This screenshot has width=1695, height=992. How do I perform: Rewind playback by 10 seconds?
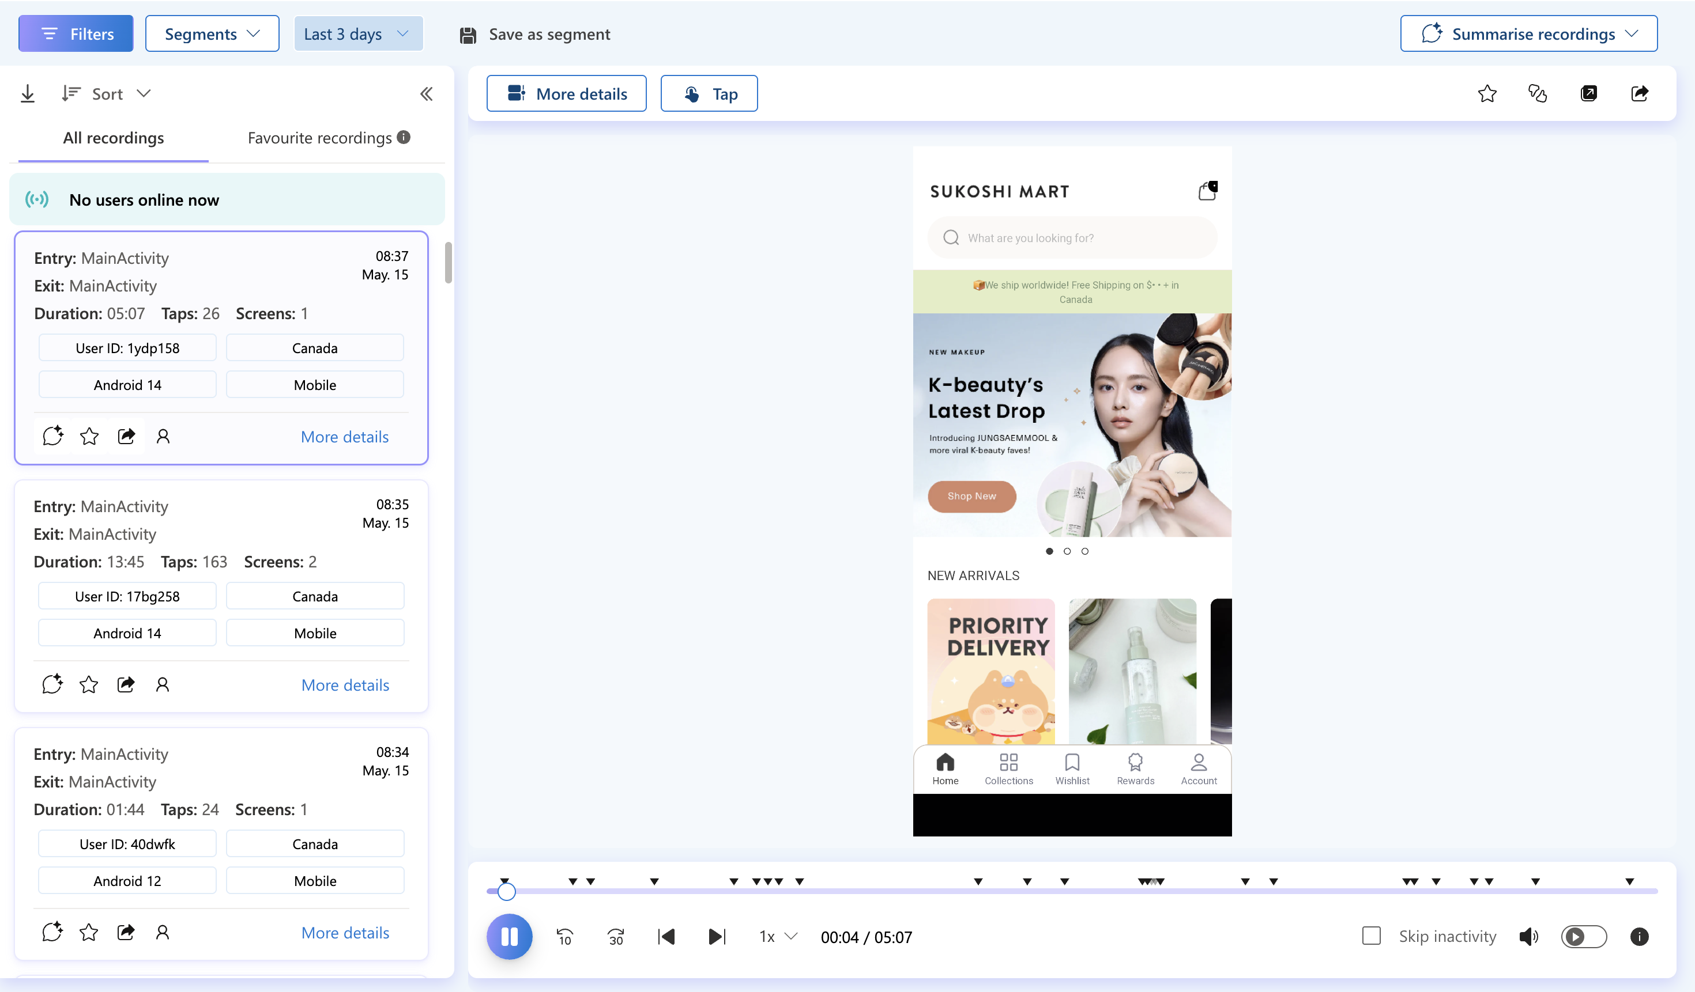coord(564,936)
